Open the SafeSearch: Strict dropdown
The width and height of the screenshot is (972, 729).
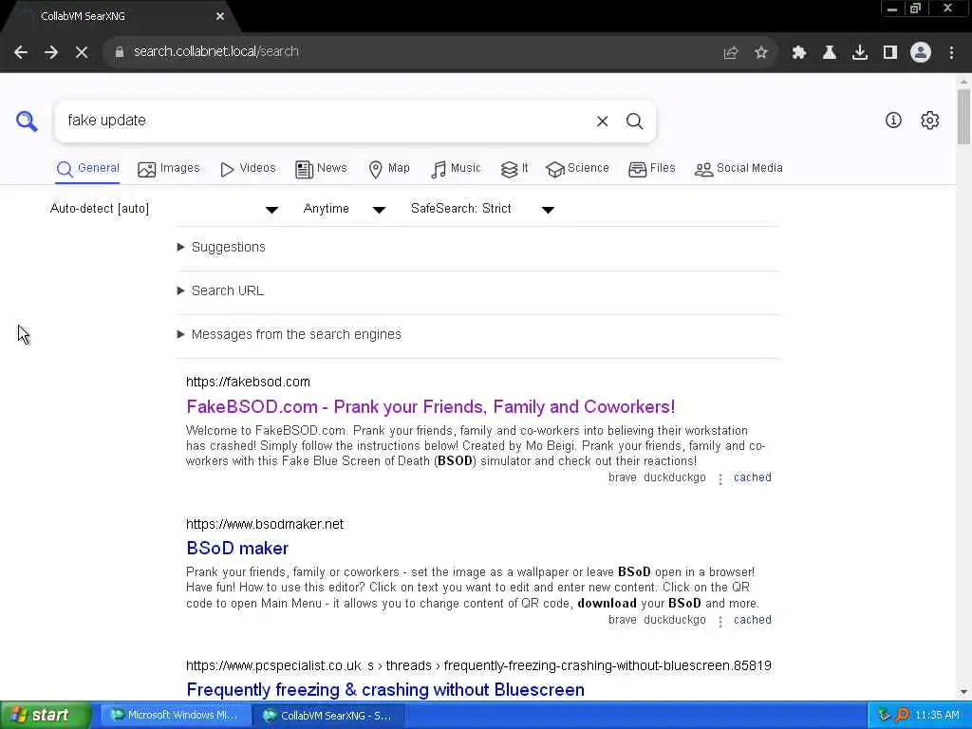pos(482,209)
